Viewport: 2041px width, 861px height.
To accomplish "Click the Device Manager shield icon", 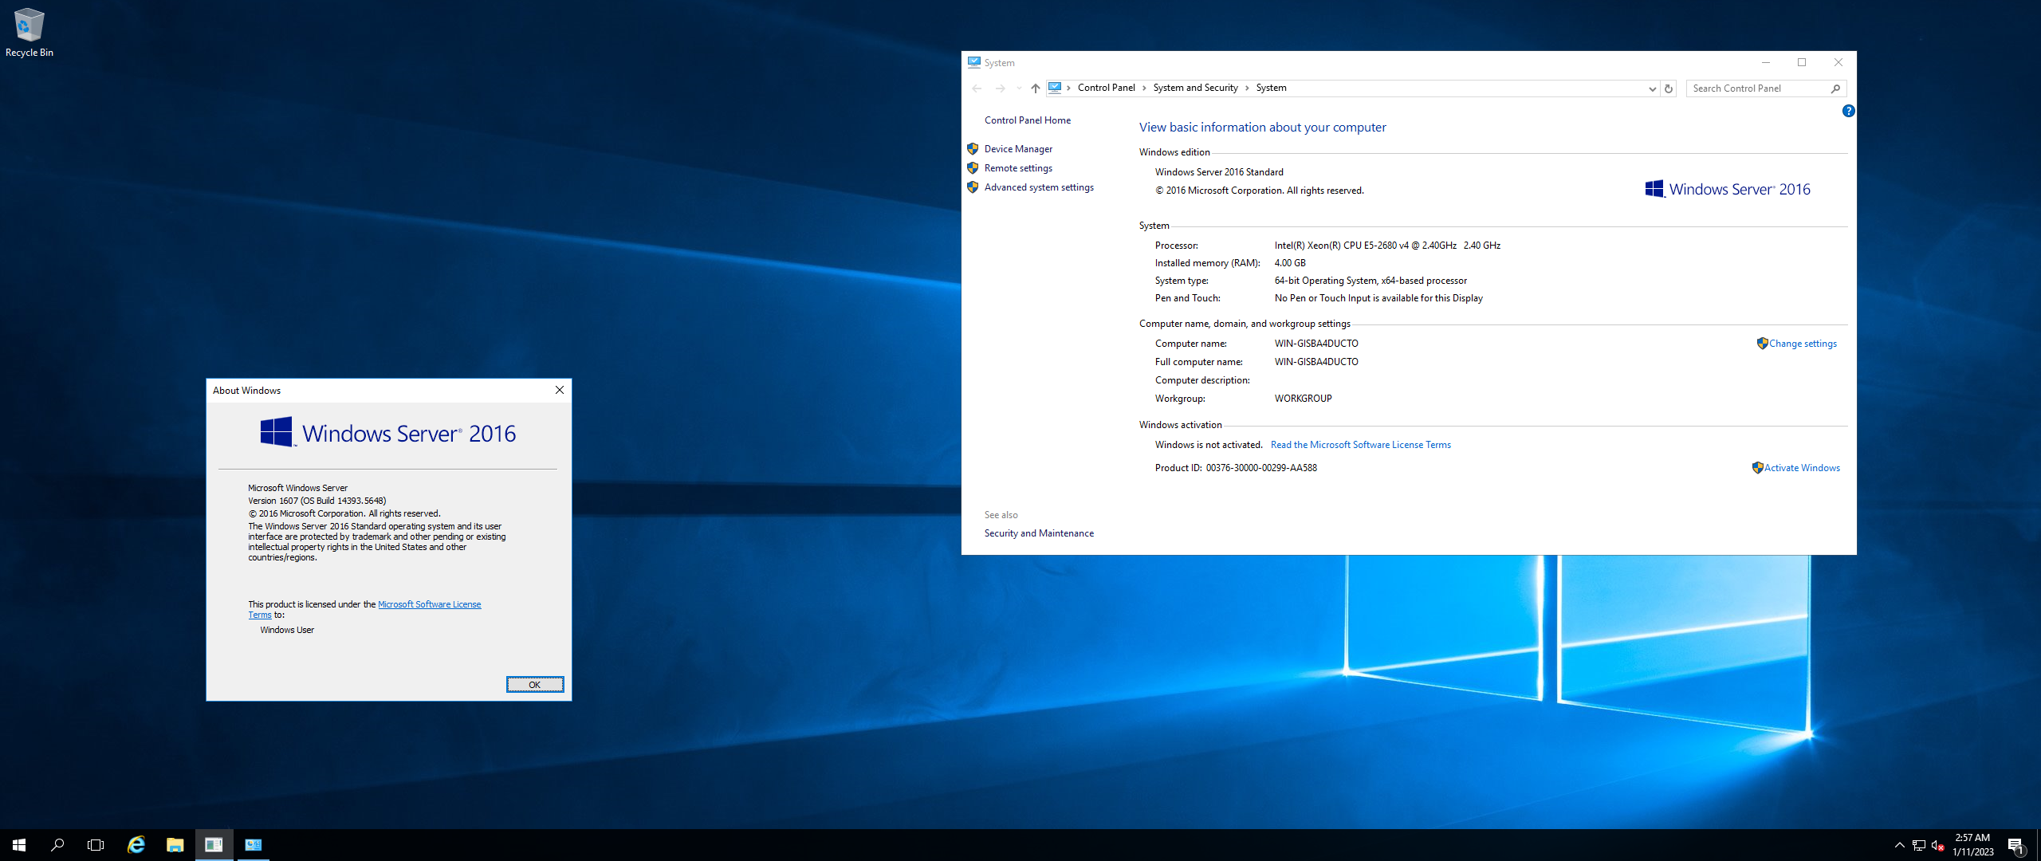I will (x=973, y=149).
